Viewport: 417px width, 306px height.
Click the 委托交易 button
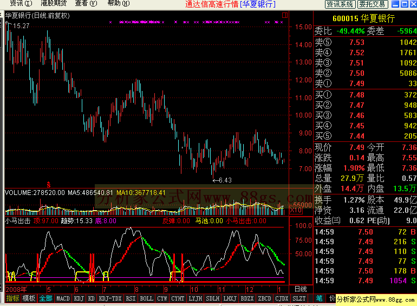[373, 4]
